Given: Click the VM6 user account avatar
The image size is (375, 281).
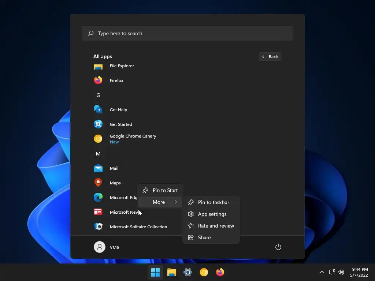Looking at the screenshot, I should 100,247.
